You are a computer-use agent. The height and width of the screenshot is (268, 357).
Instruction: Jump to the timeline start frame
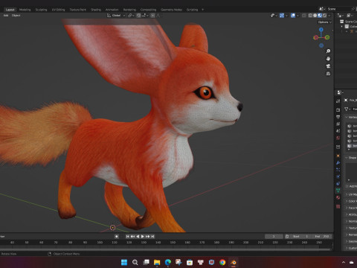point(127,237)
